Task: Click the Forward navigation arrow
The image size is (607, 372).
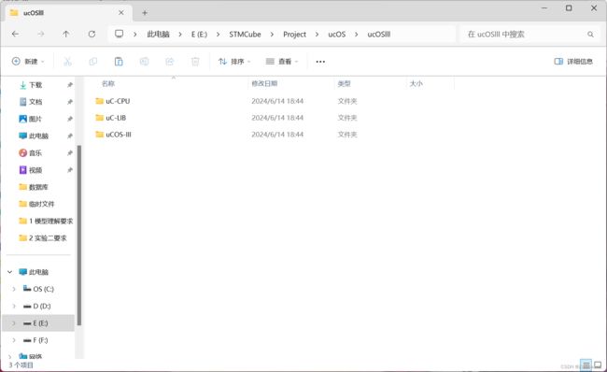Action: pos(41,34)
